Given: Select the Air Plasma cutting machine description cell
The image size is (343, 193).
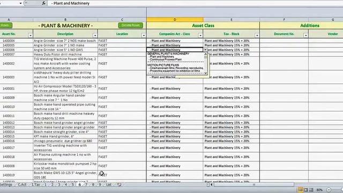Looking at the screenshot, I should [x=65, y=157].
